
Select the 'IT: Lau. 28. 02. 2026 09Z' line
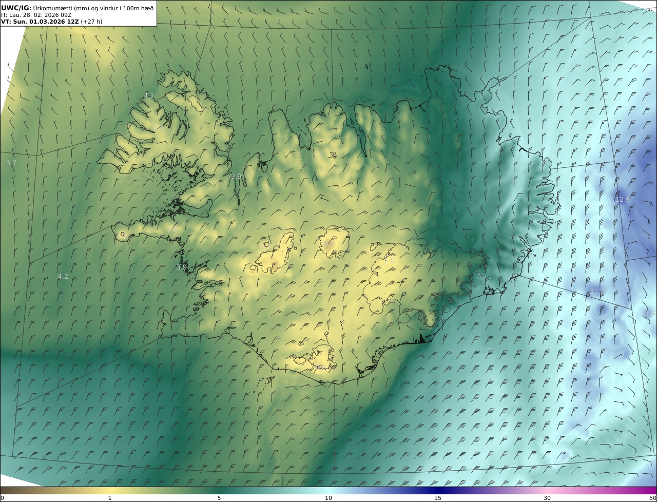point(36,15)
